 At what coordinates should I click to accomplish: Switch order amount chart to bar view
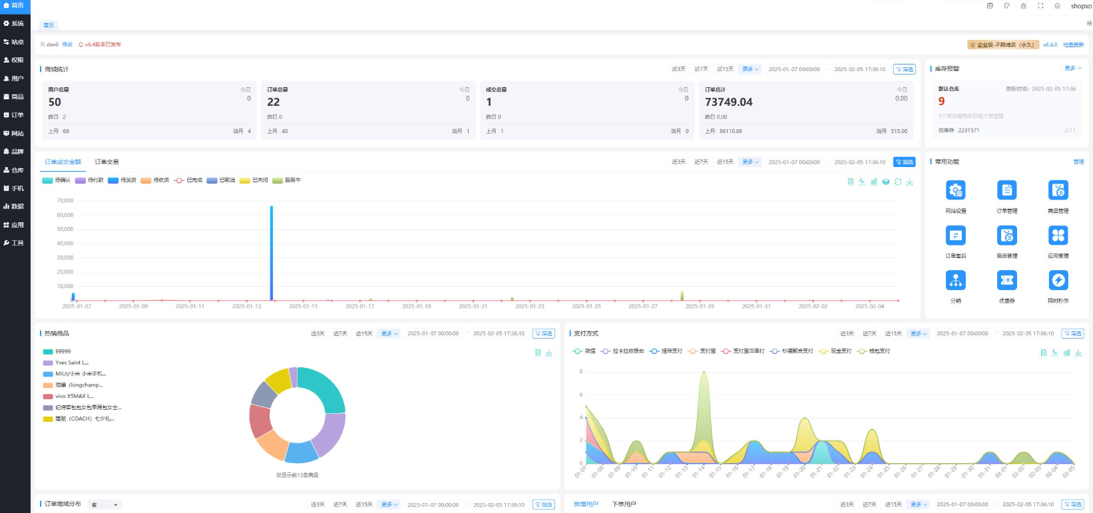[874, 182]
